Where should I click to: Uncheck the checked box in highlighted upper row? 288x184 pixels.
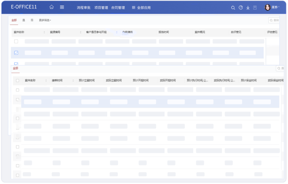click(x=16, y=53)
